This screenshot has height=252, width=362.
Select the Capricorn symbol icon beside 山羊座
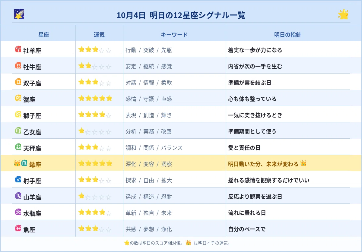click(x=18, y=196)
